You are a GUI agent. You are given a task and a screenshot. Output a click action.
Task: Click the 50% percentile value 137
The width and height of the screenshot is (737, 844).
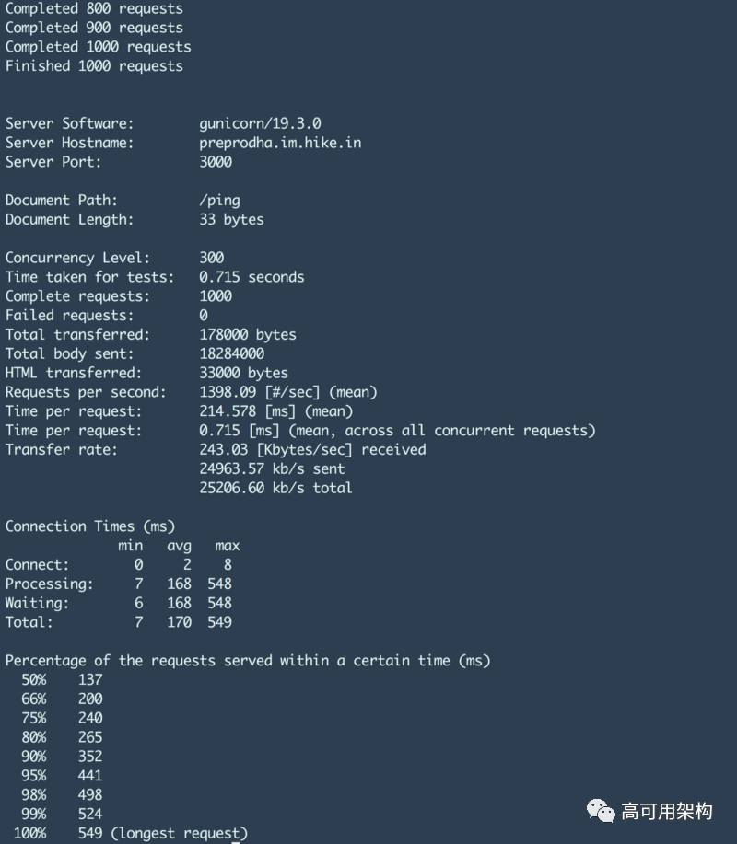click(x=90, y=679)
